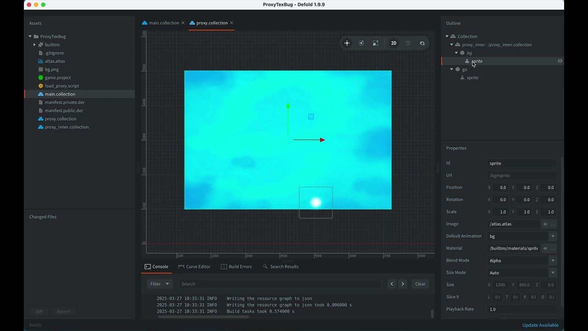Click the atlas.atlas file icon
The height and width of the screenshot is (331, 588).
(41, 61)
